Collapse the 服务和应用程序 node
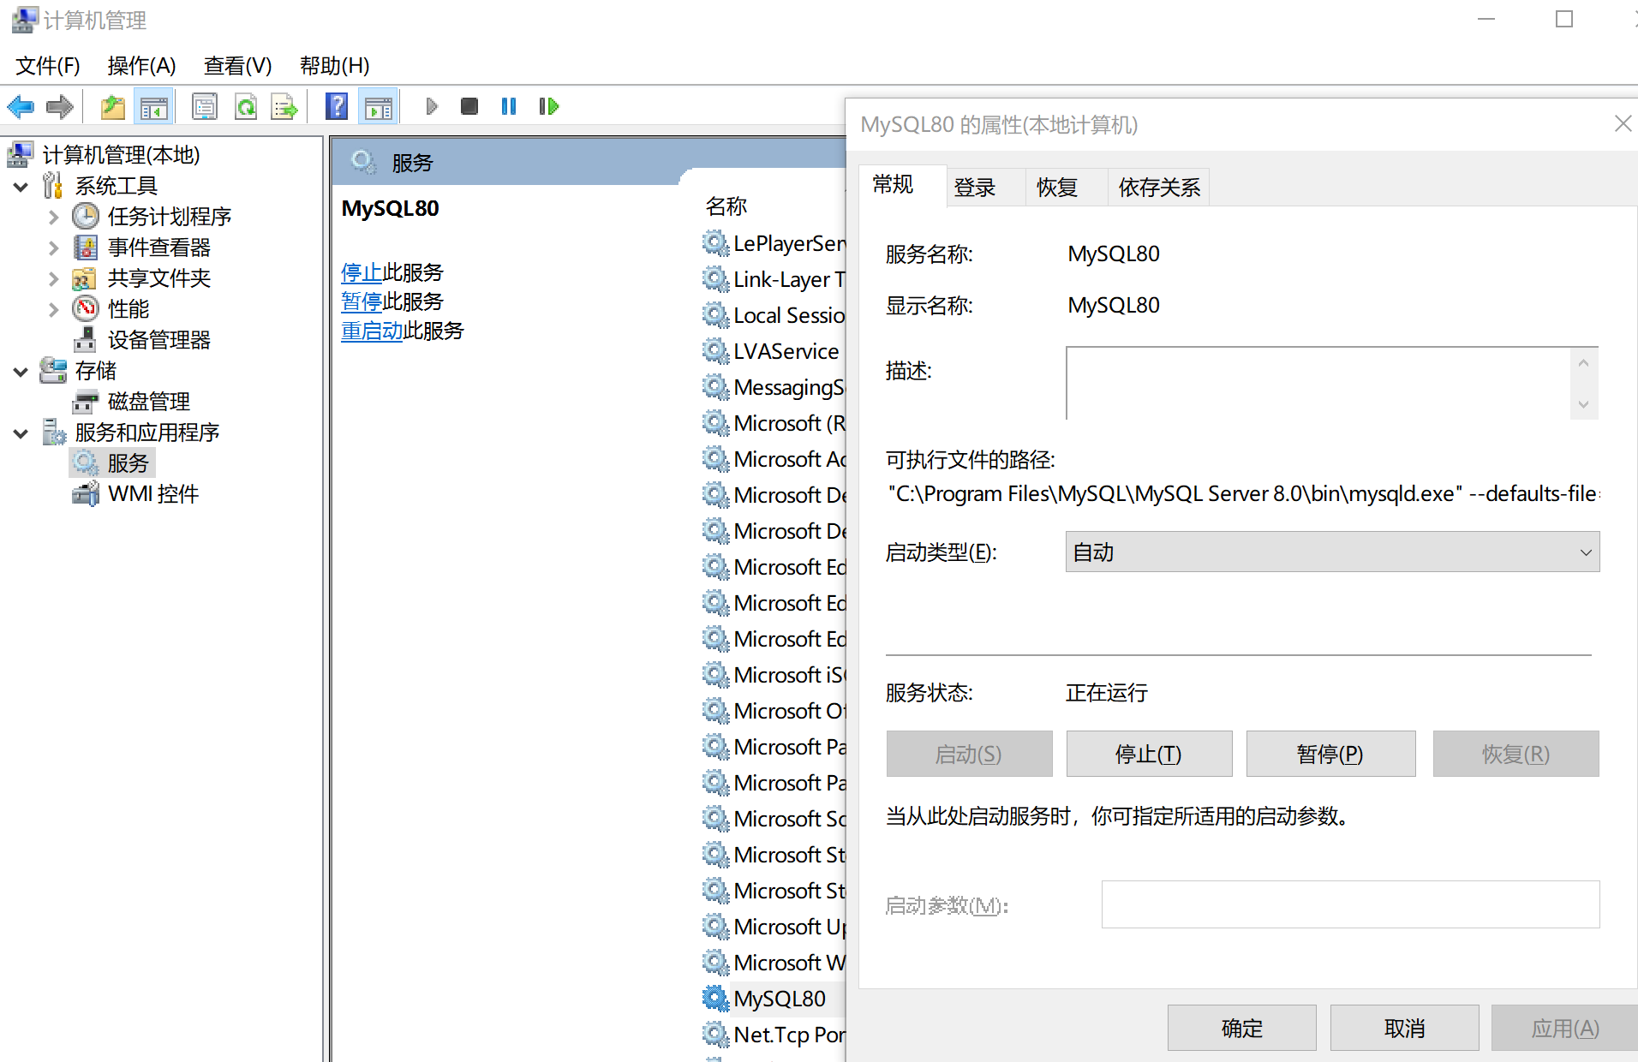The height and width of the screenshot is (1062, 1638). click(21, 433)
